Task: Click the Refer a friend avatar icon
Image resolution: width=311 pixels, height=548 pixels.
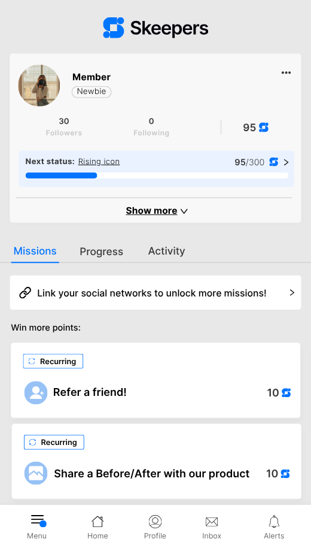Action: pyautogui.click(x=36, y=392)
